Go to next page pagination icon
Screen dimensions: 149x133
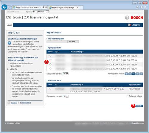click(137, 74)
